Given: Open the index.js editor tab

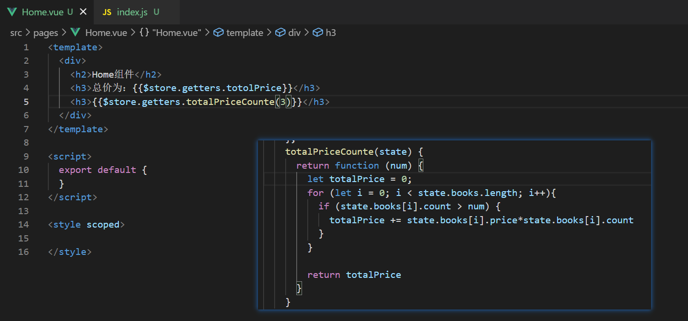Looking at the screenshot, I should (x=137, y=12).
